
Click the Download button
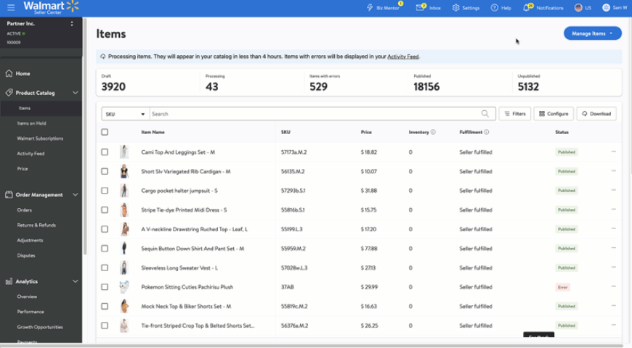tap(596, 114)
